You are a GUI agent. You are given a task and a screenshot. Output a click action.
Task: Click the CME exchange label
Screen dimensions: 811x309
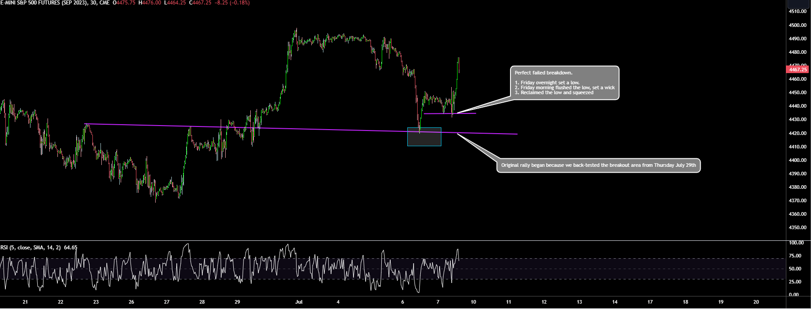pyautogui.click(x=104, y=3)
